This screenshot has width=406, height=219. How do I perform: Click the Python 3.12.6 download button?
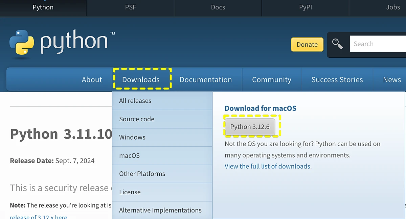[250, 127]
